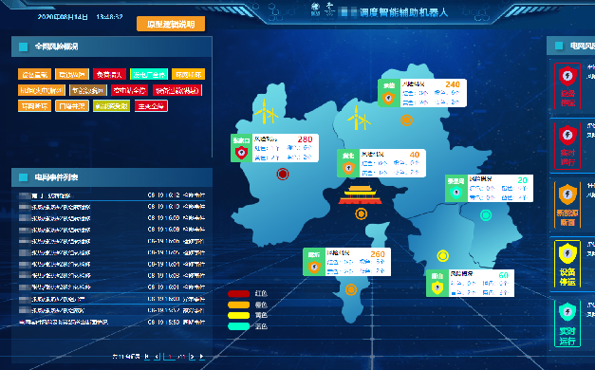Click the 全网风险概况 panel header
This screenshot has width=595, height=370.
point(112,46)
